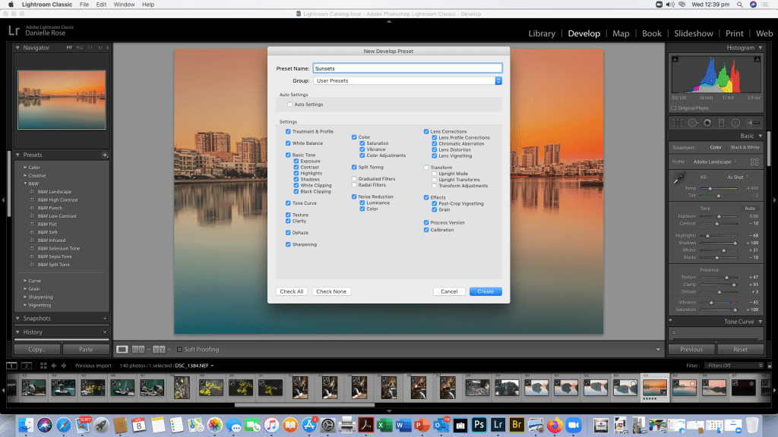
Task: Click the loupe view mode icon
Action: (122, 350)
